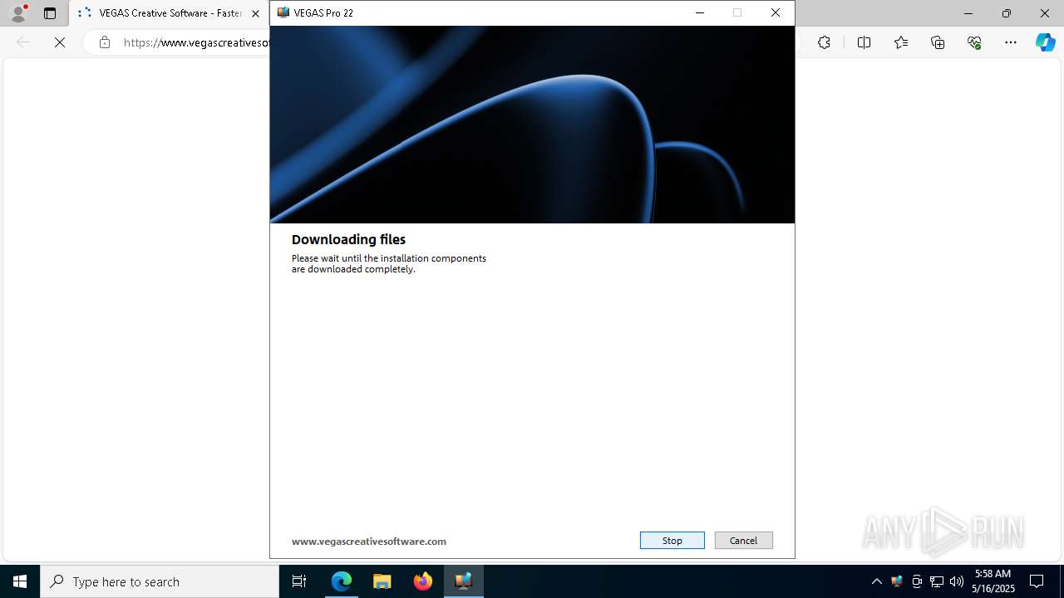
Task: Close the VEGAS Pro 22 installer window
Action: 775,12
